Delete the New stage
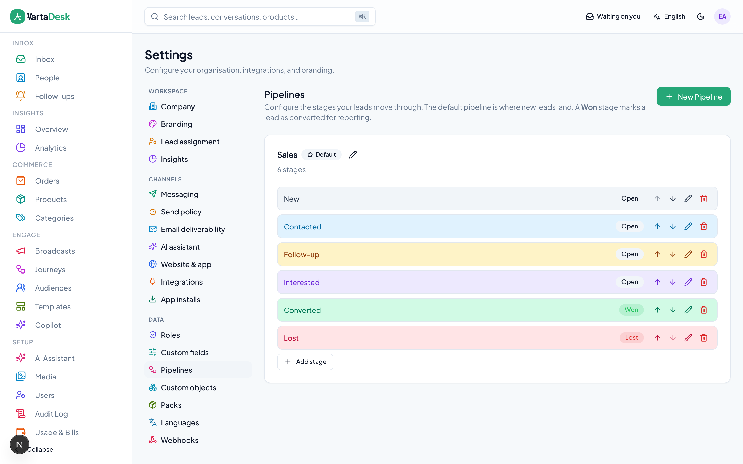This screenshot has width=743, height=464. [x=704, y=198]
